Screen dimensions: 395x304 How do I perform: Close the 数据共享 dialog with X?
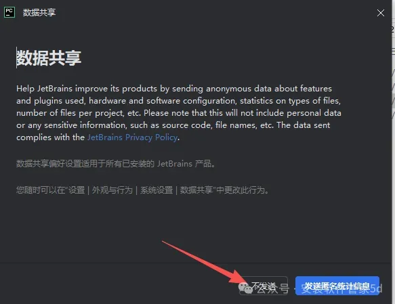380,13
